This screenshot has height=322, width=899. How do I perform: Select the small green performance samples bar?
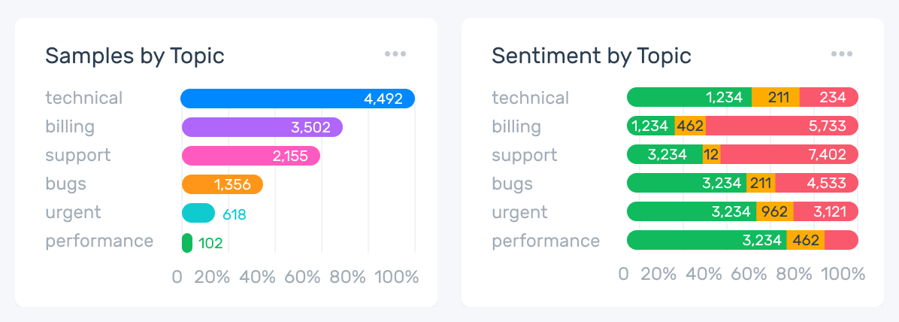[187, 242]
